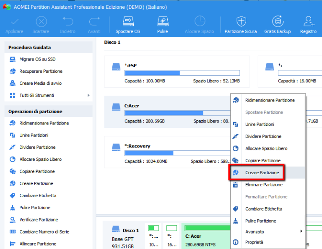Click the C:Acer partition usage bar
The image size is (322, 249).
pyautogui.click(x=177, y=113)
